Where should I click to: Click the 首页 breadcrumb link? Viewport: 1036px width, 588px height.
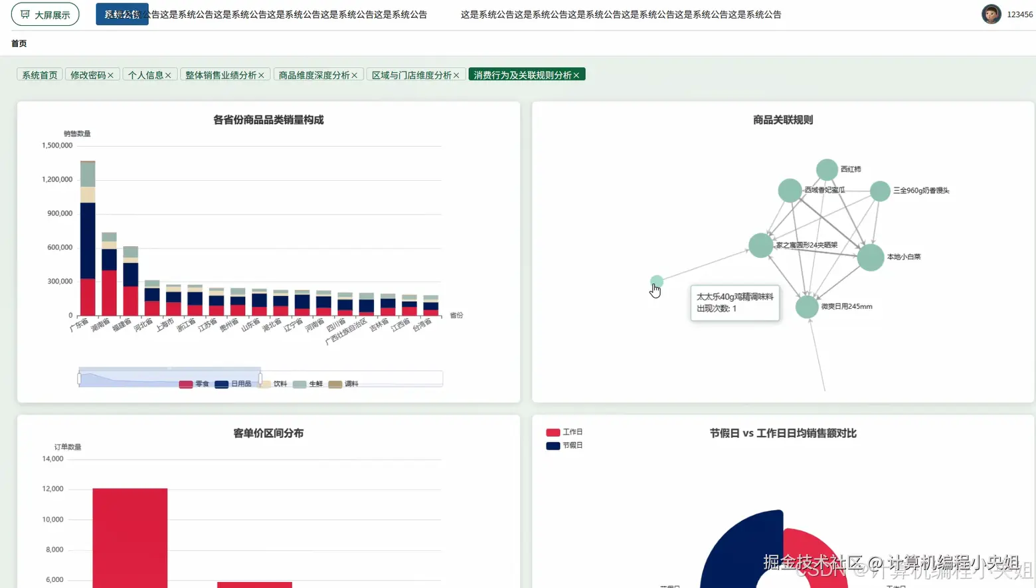click(x=19, y=43)
